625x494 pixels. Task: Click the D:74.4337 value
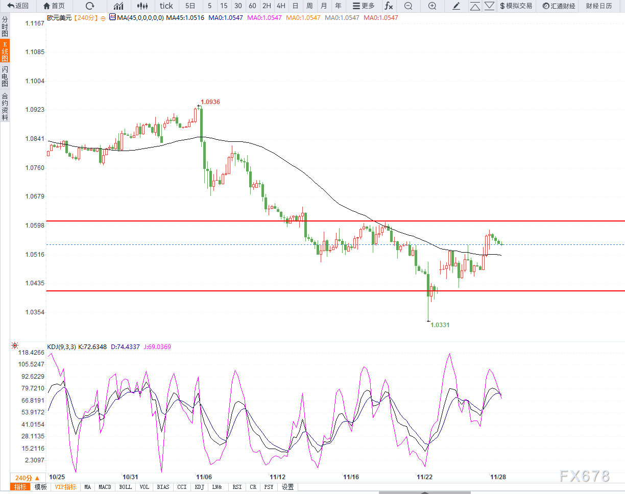125,347
